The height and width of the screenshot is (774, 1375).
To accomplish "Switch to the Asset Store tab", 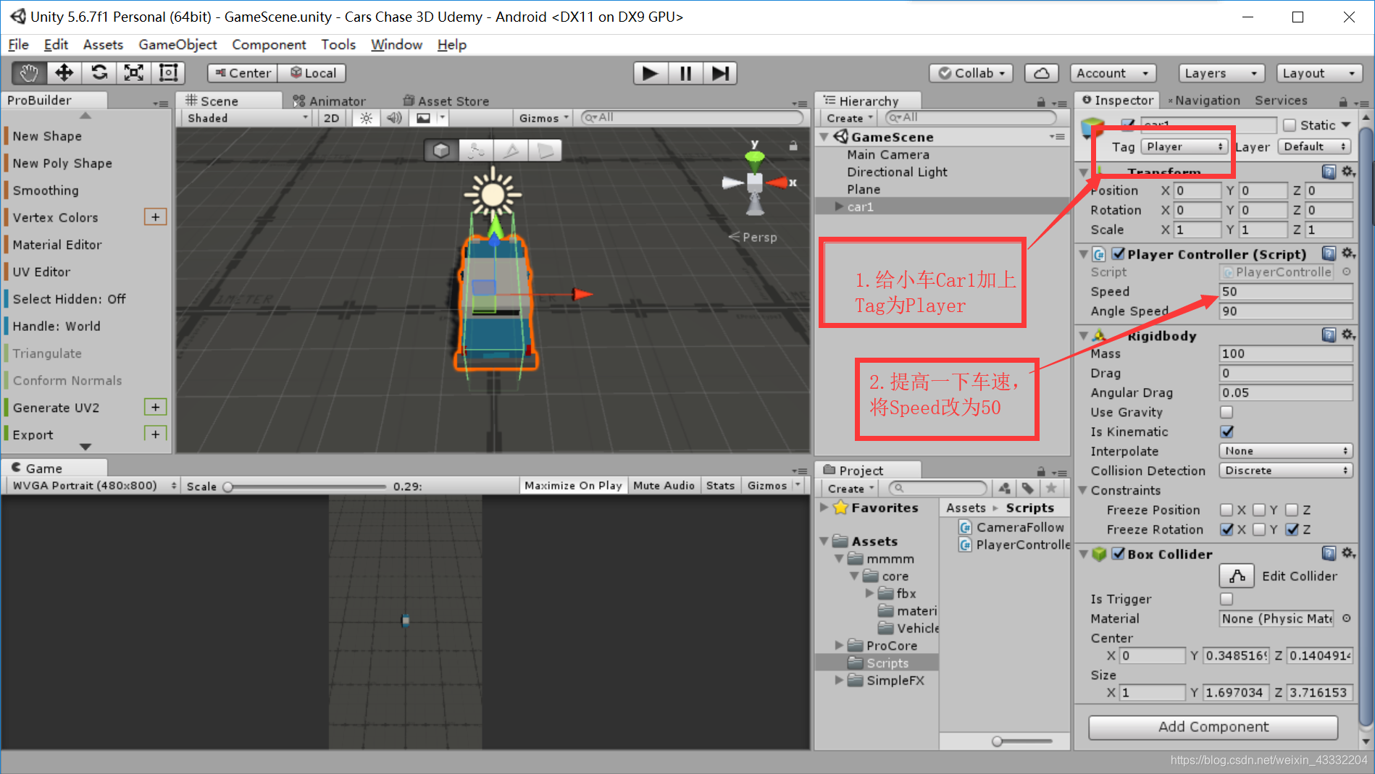I will pyautogui.click(x=446, y=101).
